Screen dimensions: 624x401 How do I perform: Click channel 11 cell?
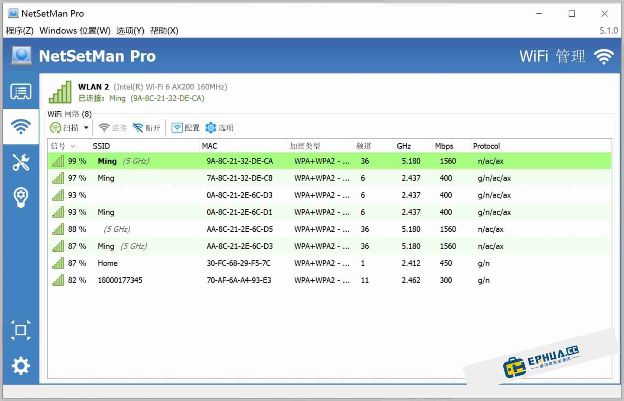coord(365,280)
